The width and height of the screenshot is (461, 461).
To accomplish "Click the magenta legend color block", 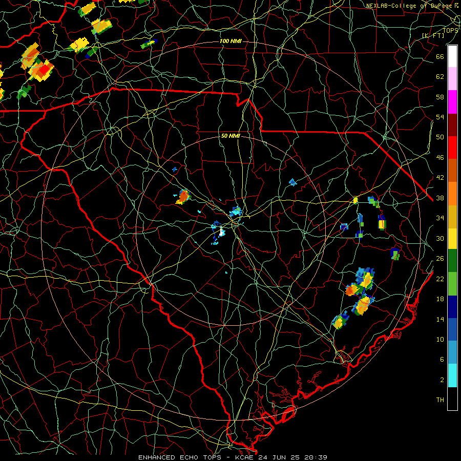I will [452, 102].
